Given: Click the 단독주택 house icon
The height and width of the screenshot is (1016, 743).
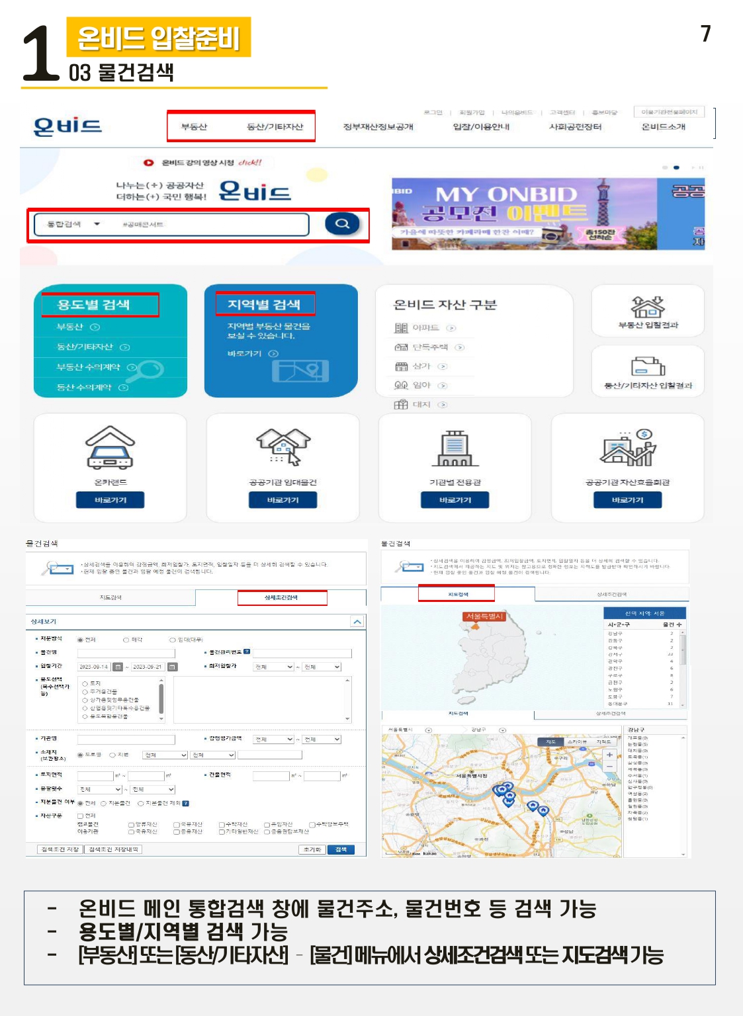Looking at the screenshot, I should point(401,347).
